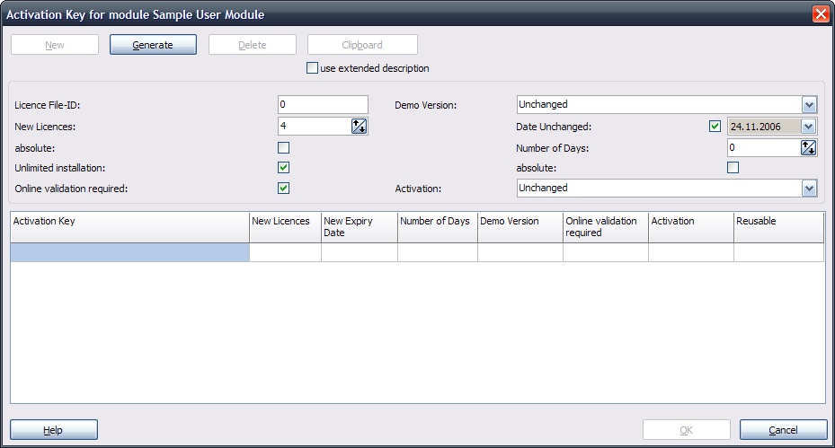Image resolution: width=835 pixels, height=448 pixels.
Task: Click the Reusable column header
Action: (x=778, y=226)
